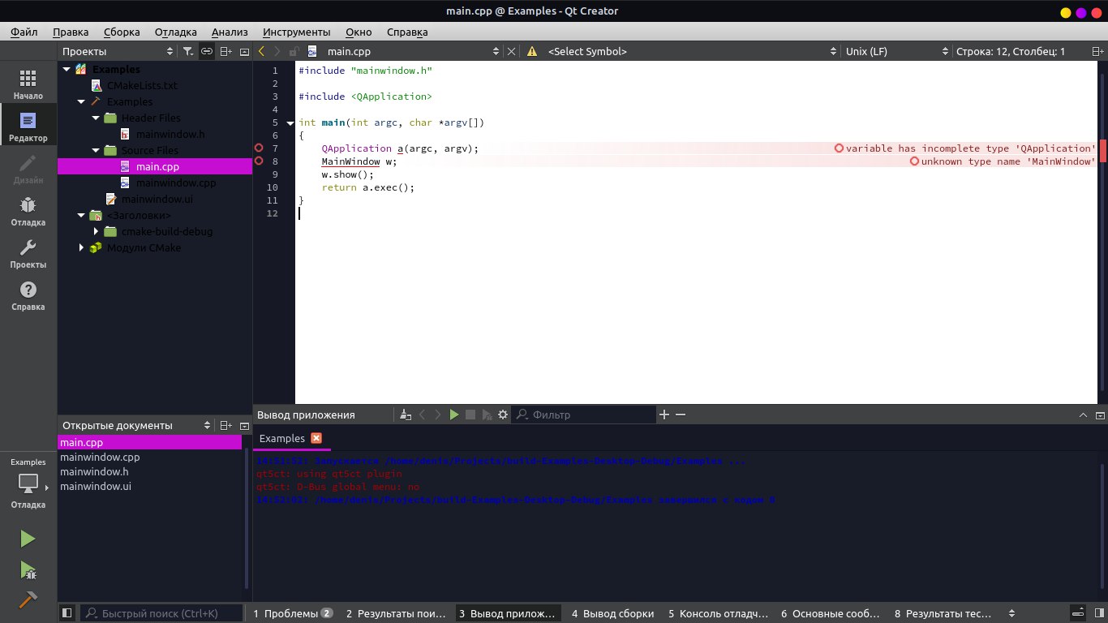Open Справка help mode
This screenshot has width=1108, height=623.
click(x=28, y=295)
